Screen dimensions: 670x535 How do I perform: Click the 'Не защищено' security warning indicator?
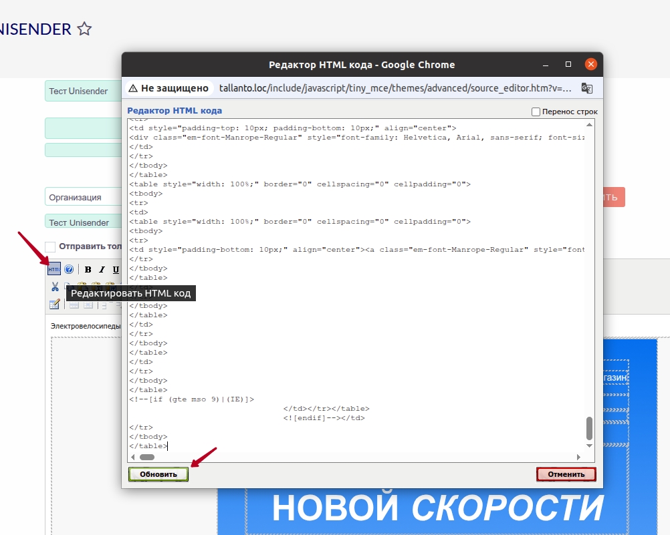[x=169, y=88]
